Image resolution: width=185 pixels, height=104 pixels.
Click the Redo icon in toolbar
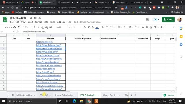tap(10, 27)
